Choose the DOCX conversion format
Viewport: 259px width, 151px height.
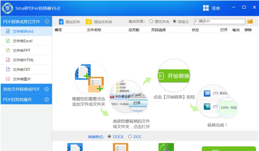click(x=109, y=137)
